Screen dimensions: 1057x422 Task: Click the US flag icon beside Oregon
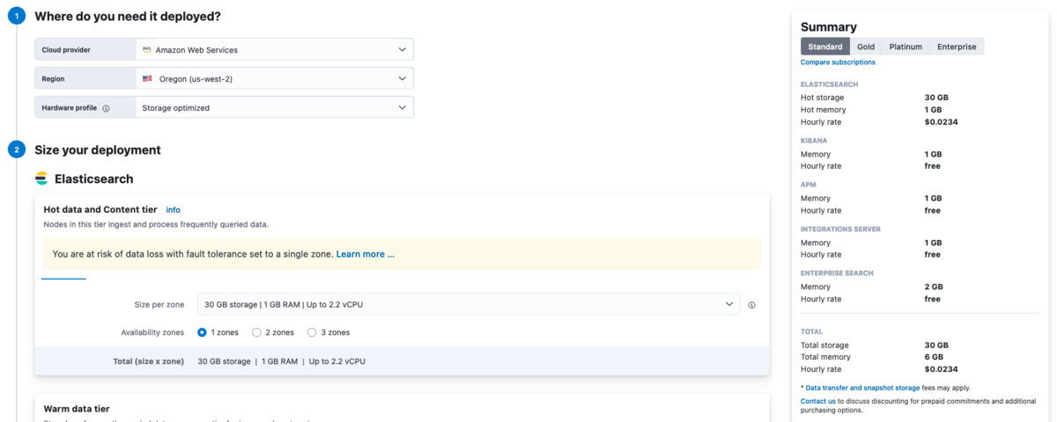pos(147,79)
